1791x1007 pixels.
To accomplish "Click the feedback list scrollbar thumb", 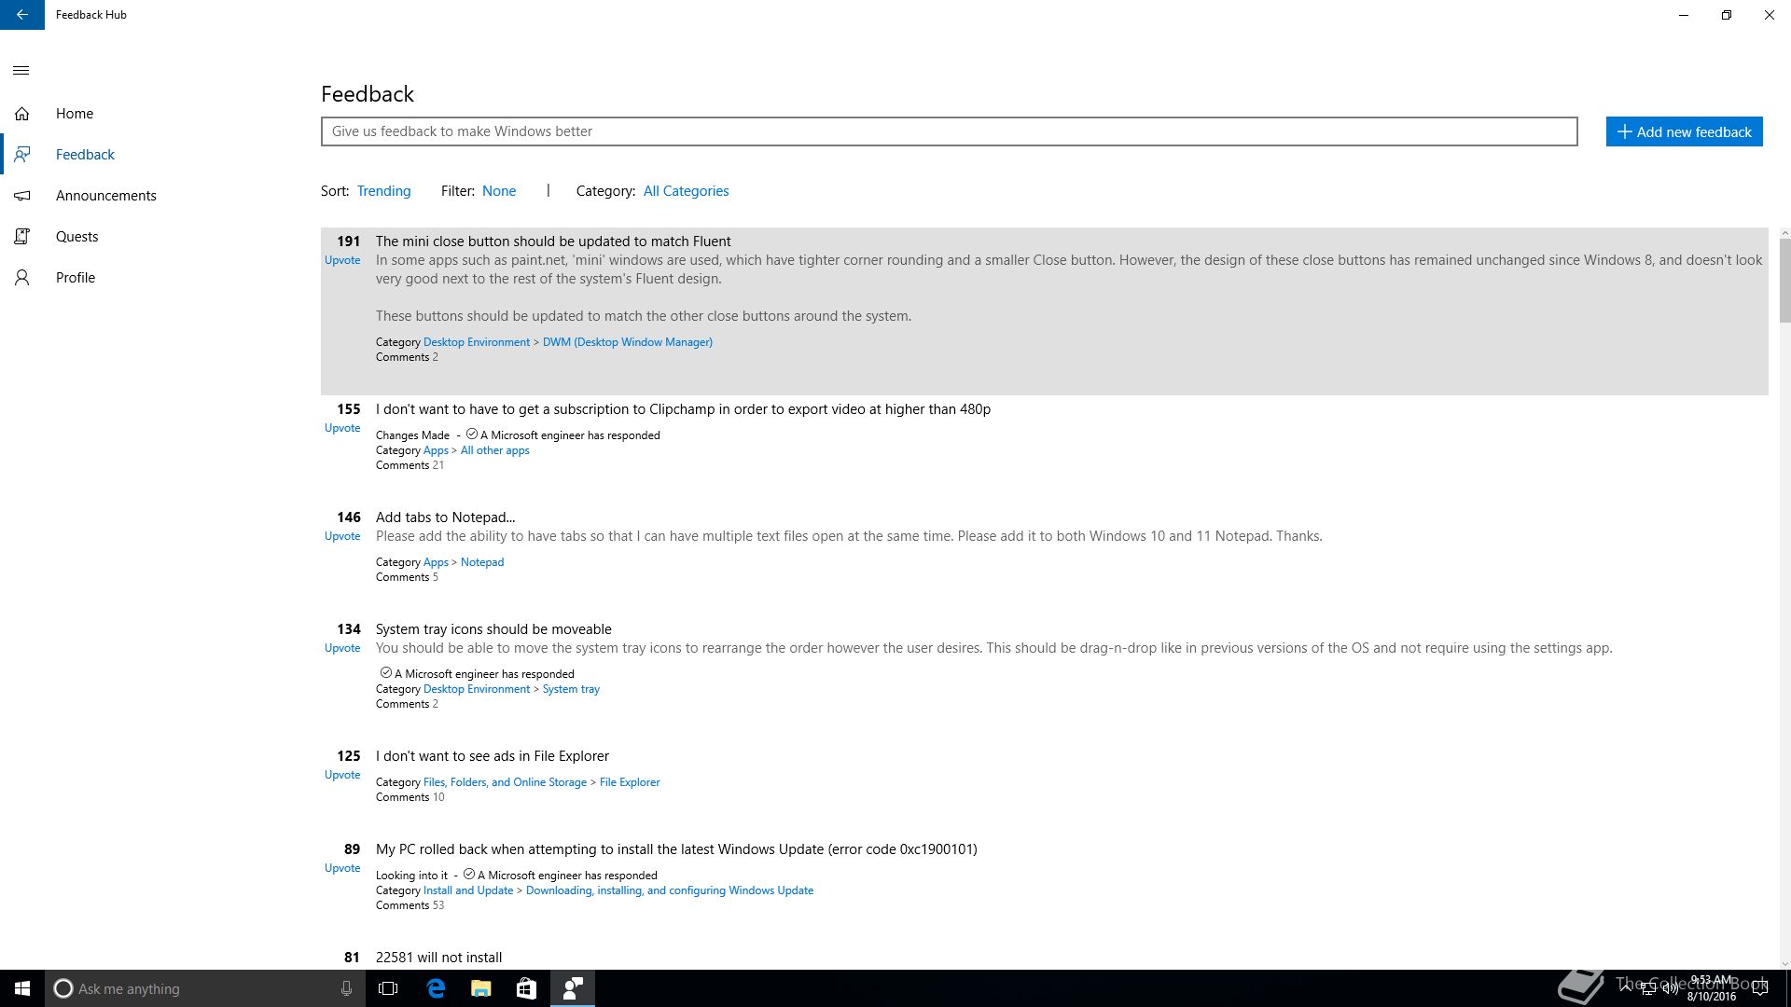I will 1784,281.
